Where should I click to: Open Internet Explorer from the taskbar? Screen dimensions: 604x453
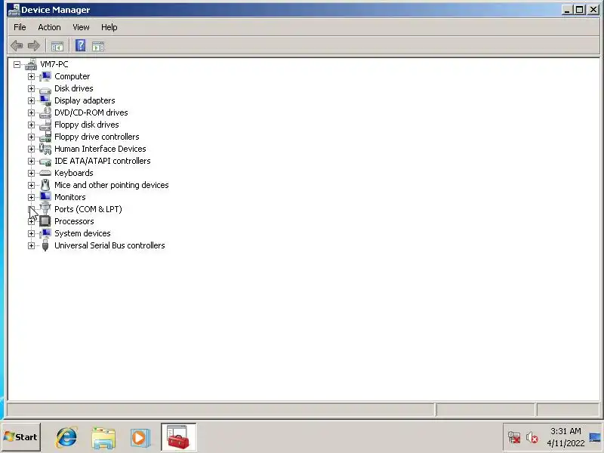[x=66, y=437]
